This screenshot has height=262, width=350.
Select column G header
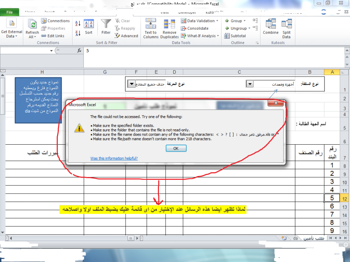tap(105, 72)
